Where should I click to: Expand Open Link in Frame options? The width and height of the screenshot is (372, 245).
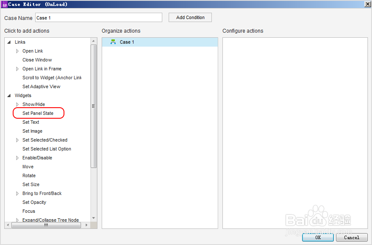(17, 69)
